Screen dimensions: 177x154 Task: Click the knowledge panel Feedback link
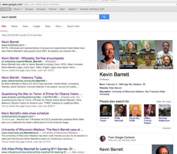[x=166, y=128]
